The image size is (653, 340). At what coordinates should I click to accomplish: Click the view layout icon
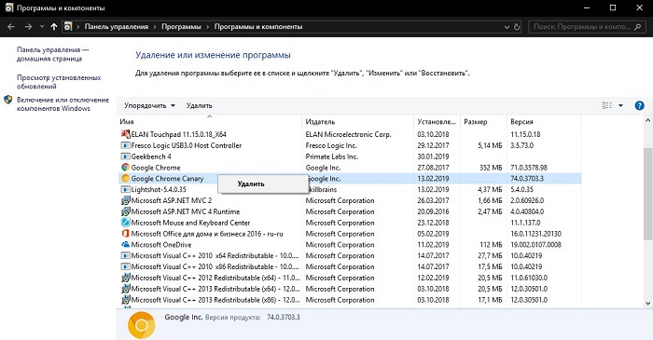[606, 105]
